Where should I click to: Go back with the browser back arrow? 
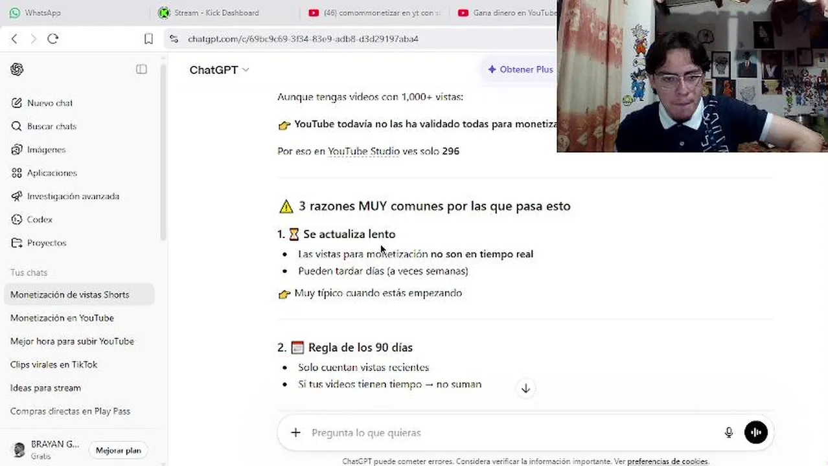[x=14, y=39]
